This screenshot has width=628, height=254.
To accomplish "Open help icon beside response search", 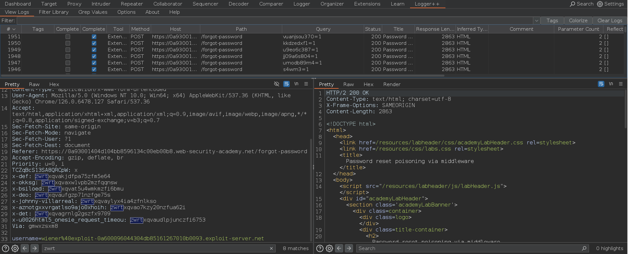I will (x=320, y=248).
